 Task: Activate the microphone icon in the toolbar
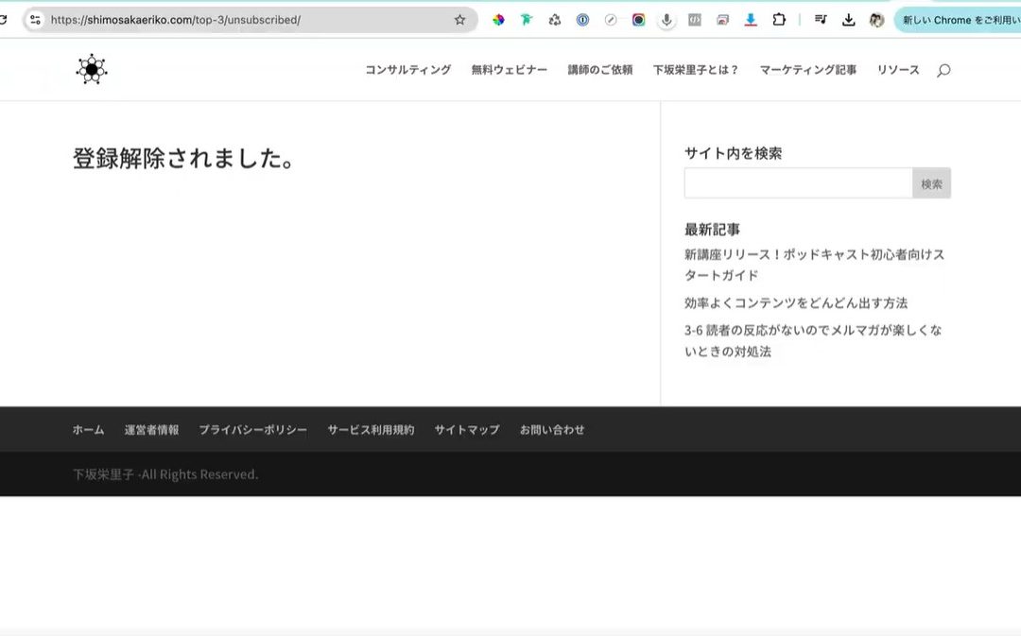pyautogui.click(x=667, y=19)
